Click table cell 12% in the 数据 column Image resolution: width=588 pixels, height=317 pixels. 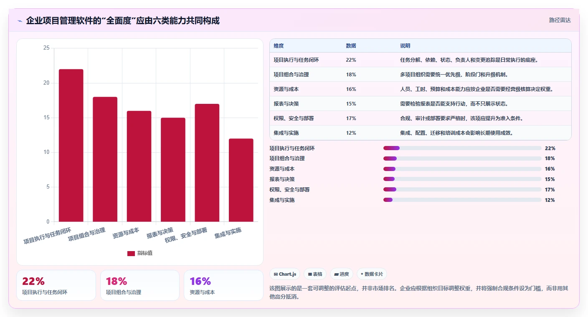click(x=351, y=133)
